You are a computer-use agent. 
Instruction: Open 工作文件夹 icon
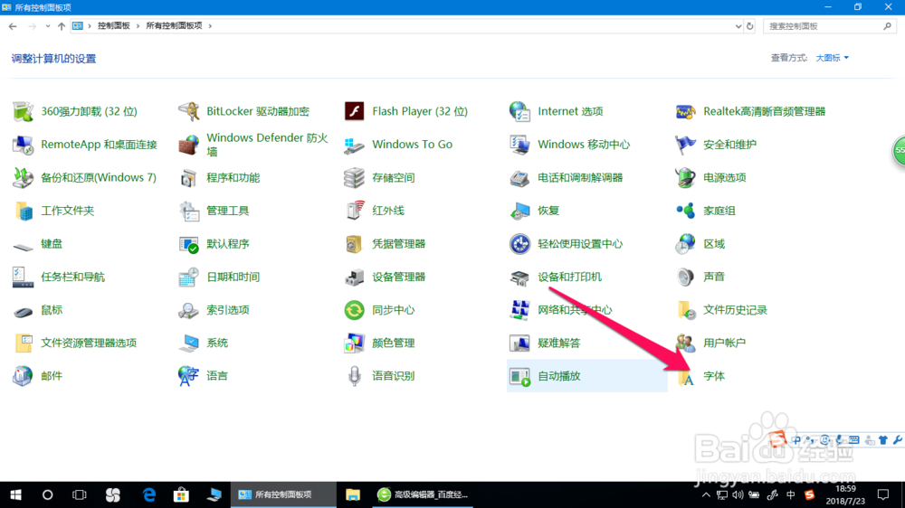[24, 211]
